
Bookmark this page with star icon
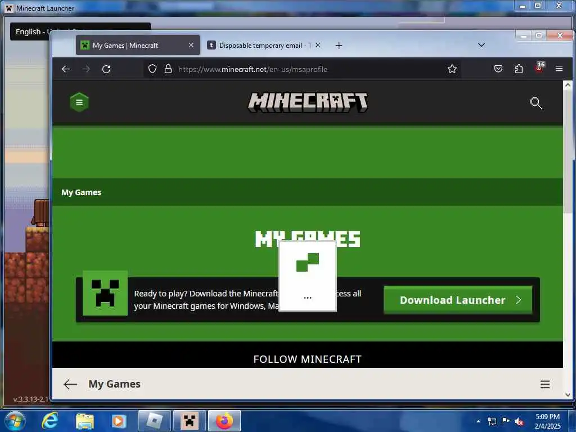point(452,69)
